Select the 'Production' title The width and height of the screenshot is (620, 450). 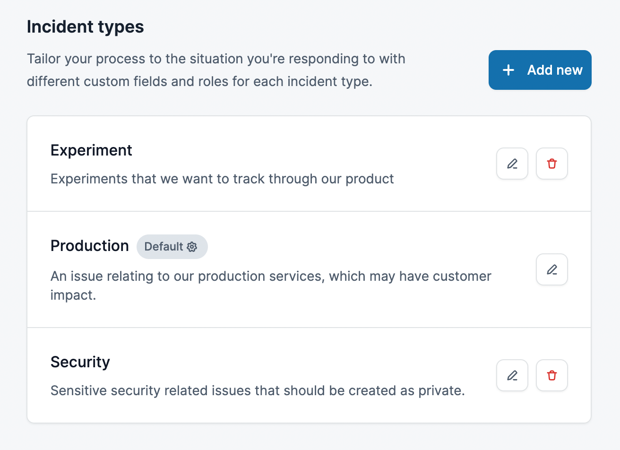click(90, 246)
